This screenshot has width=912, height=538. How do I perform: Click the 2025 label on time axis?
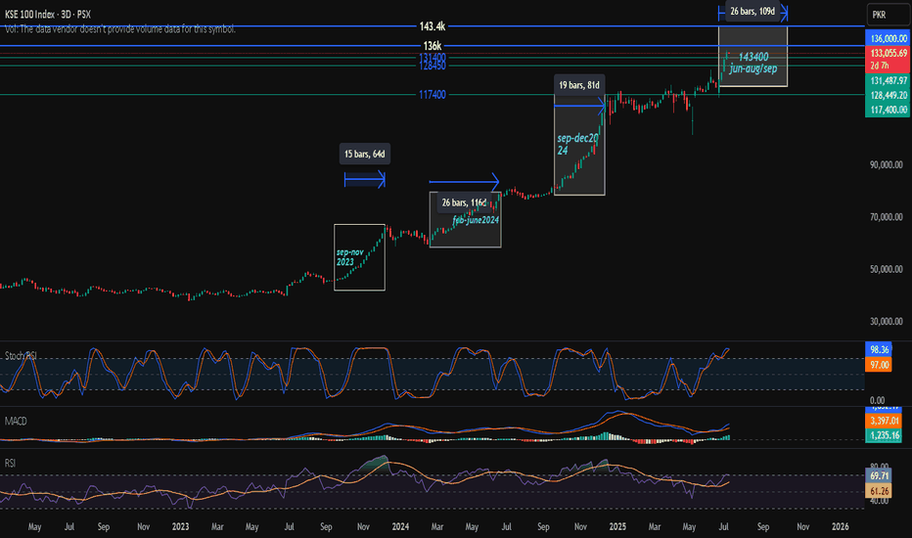[617, 526]
